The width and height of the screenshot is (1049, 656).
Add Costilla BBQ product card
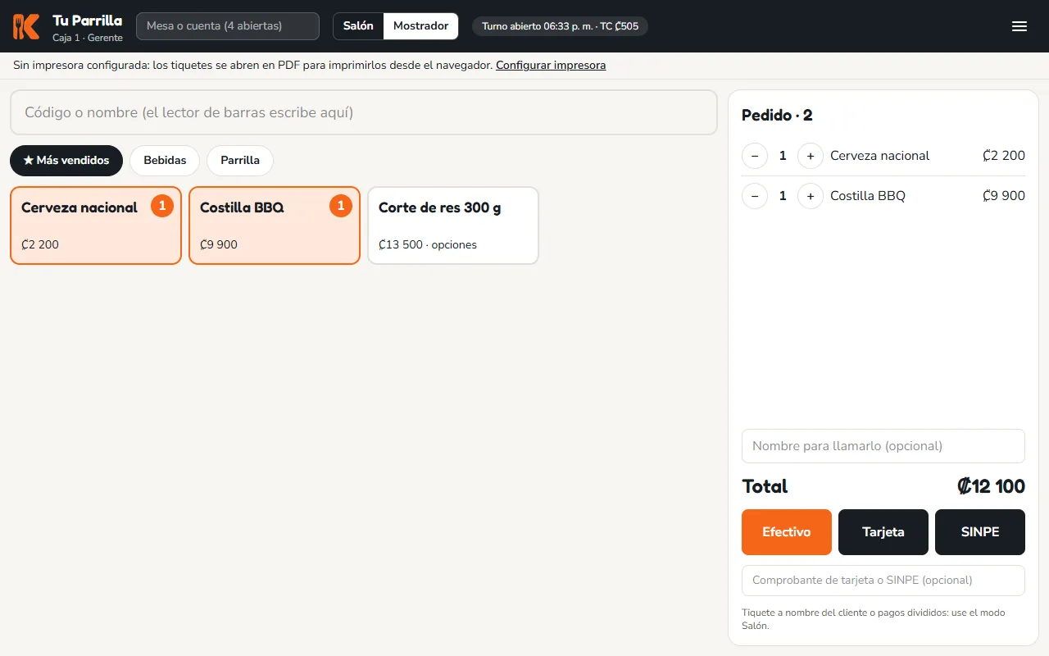tap(275, 225)
